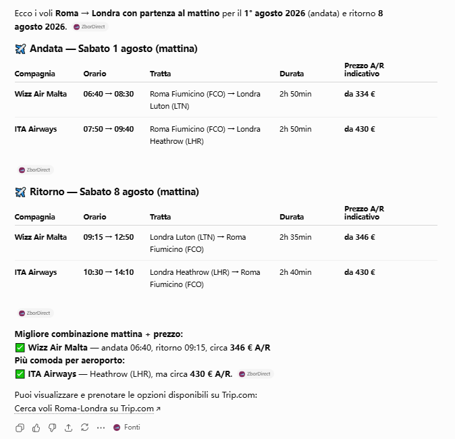
Task: Click the green checkmark beside Wizz Air Malta
Action: (20, 348)
